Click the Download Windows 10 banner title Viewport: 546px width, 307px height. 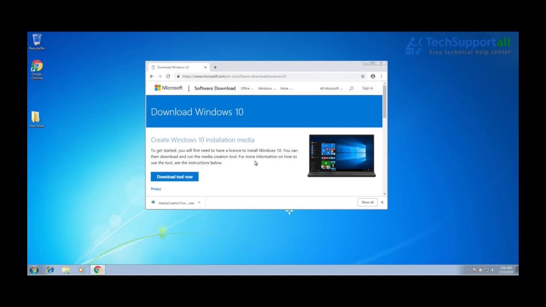point(197,112)
